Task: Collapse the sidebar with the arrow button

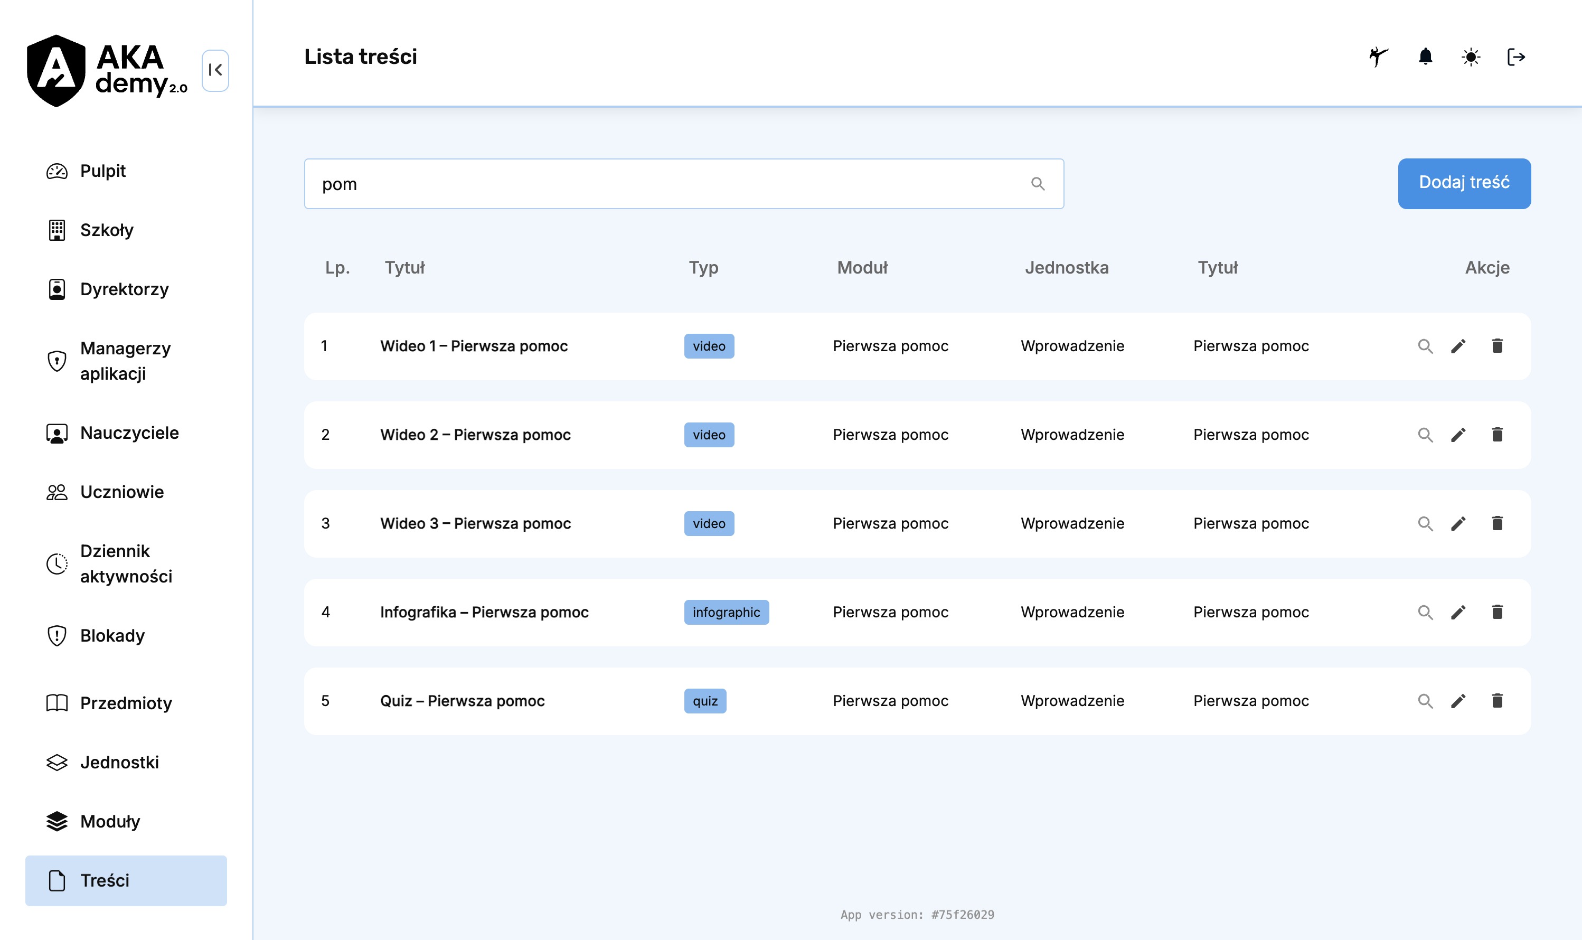Action: [215, 70]
